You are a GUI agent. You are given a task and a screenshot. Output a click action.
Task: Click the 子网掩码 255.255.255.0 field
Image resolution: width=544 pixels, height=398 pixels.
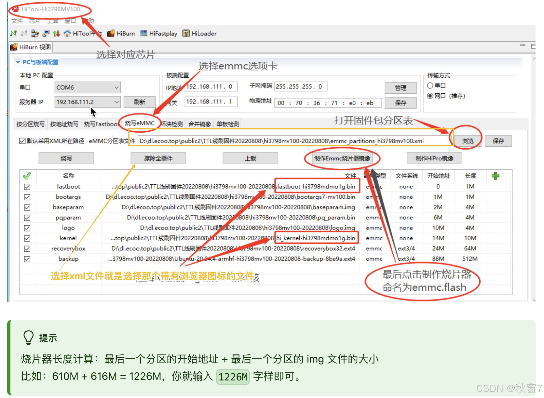tap(301, 86)
